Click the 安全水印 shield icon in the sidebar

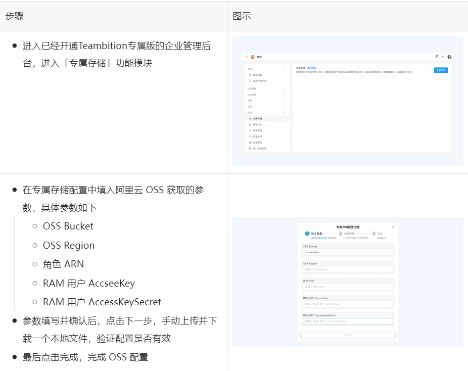click(x=250, y=136)
